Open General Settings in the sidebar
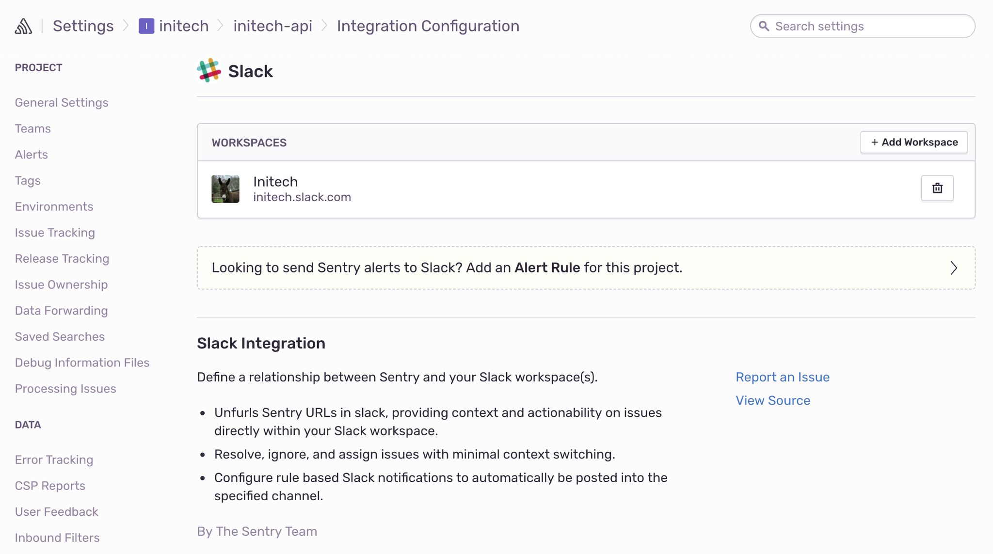The width and height of the screenshot is (993, 554). point(62,102)
